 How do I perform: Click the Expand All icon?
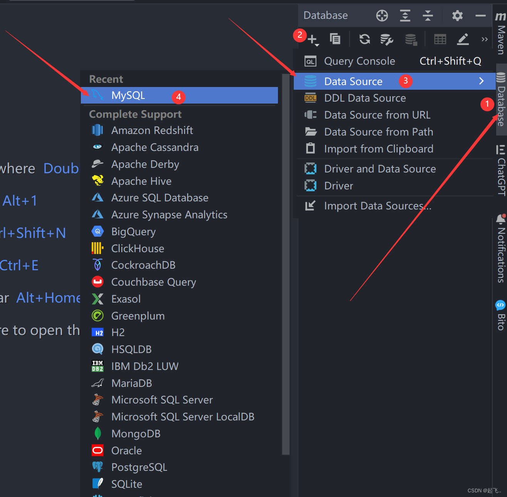click(x=405, y=16)
